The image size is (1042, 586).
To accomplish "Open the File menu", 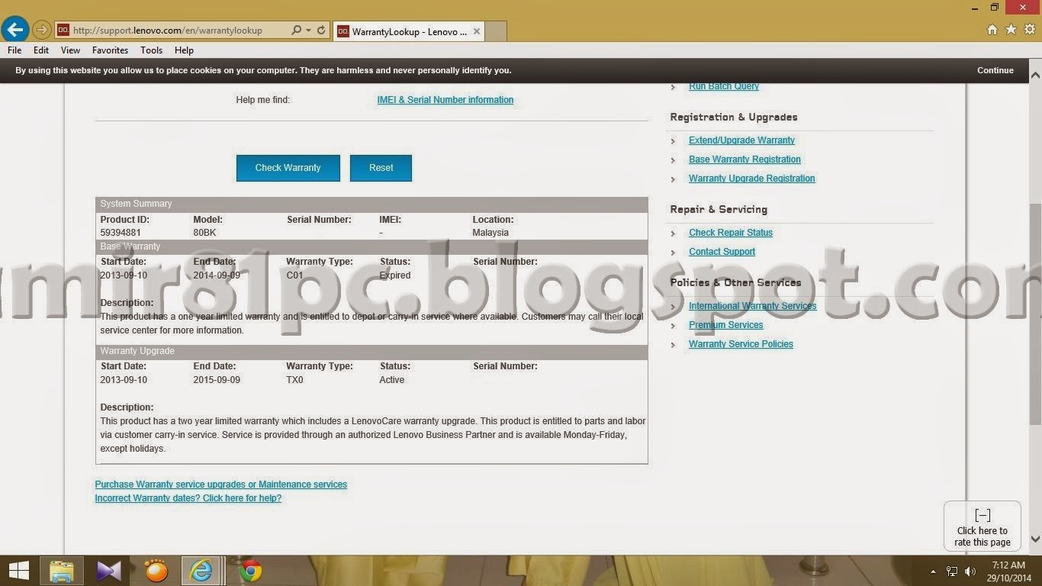I will pyautogui.click(x=14, y=50).
